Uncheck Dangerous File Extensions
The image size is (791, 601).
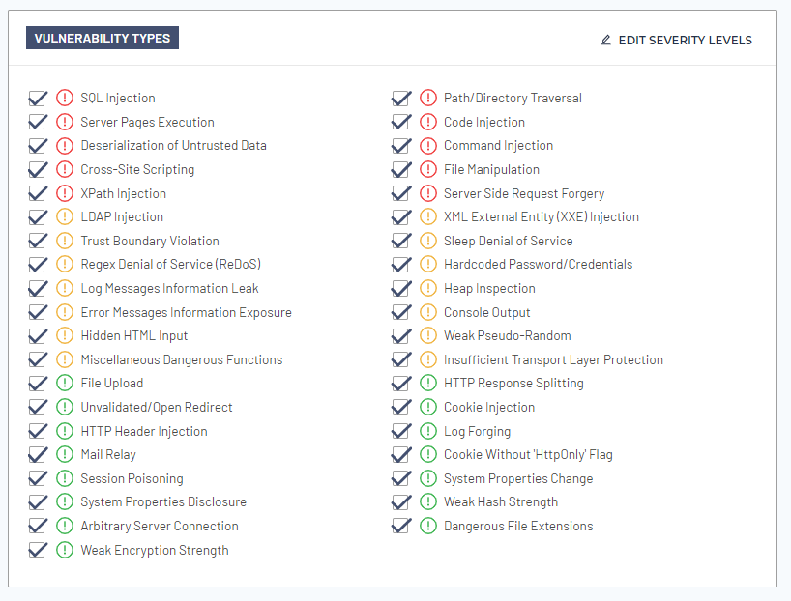coord(401,527)
